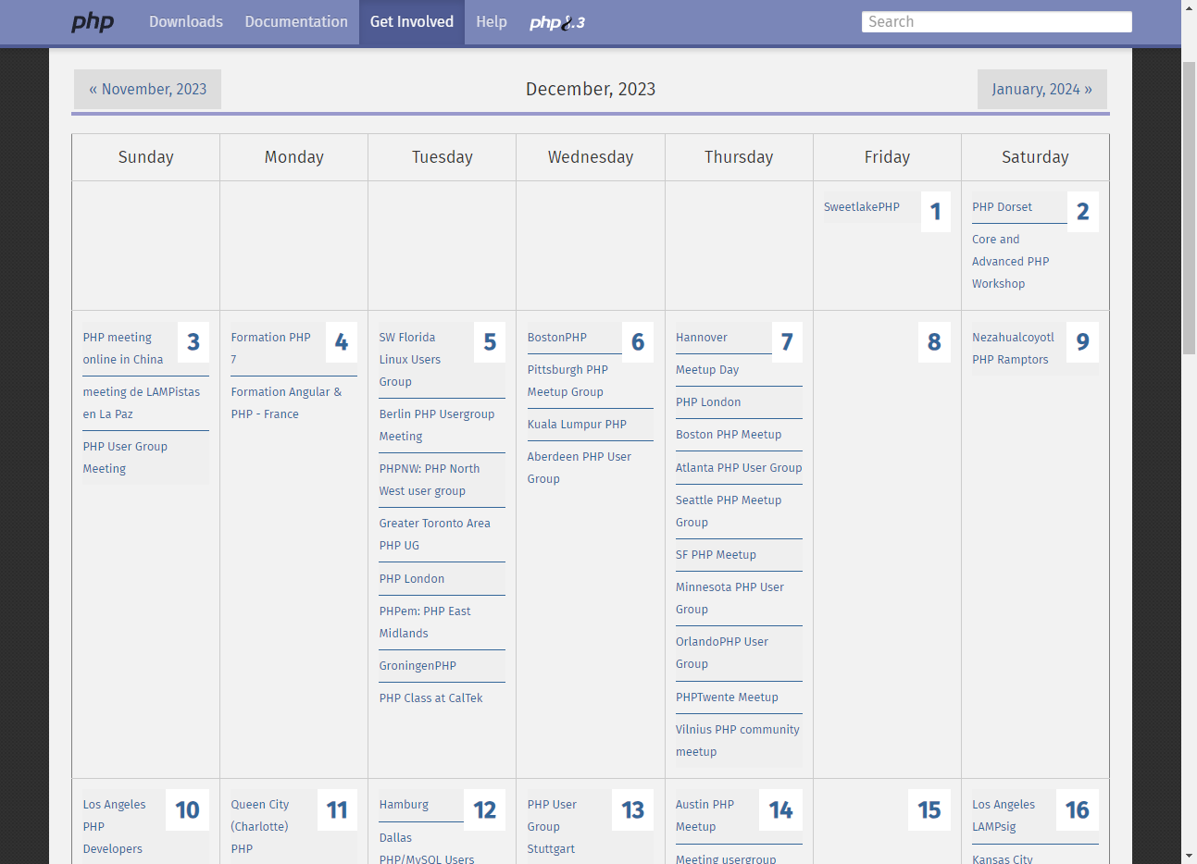Click the scrollbar down arrow
This screenshot has height=864, width=1197.
pyautogui.click(x=1189, y=856)
